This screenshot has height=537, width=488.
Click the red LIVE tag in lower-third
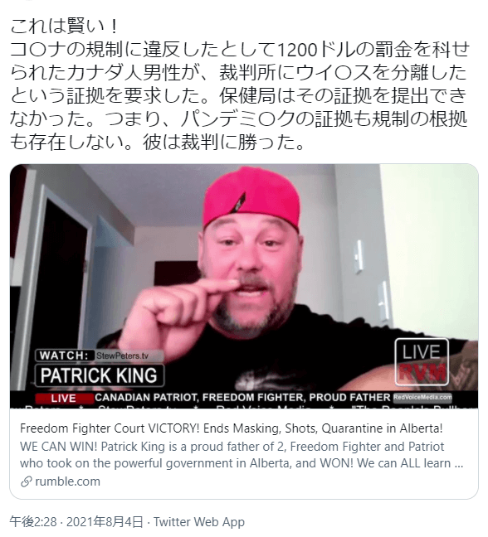64,399
